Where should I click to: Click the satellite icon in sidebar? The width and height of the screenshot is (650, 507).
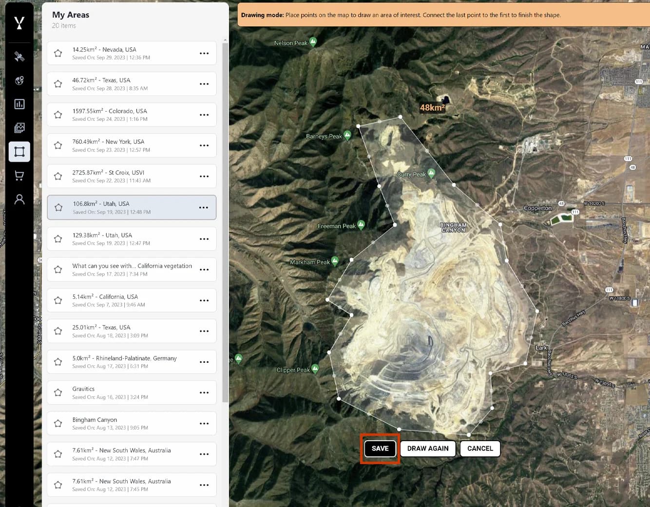tap(19, 57)
